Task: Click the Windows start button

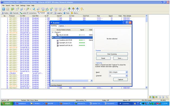Action: (7, 104)
